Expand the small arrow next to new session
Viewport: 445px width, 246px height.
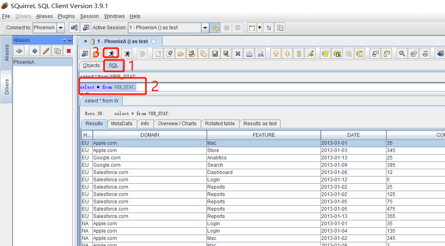pos(259,28)
